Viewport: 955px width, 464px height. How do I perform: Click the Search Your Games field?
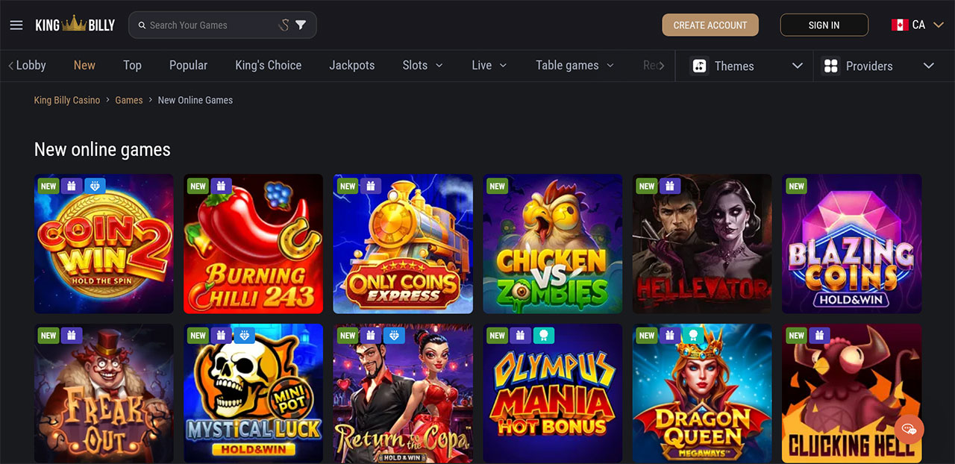tap(209, 25)
